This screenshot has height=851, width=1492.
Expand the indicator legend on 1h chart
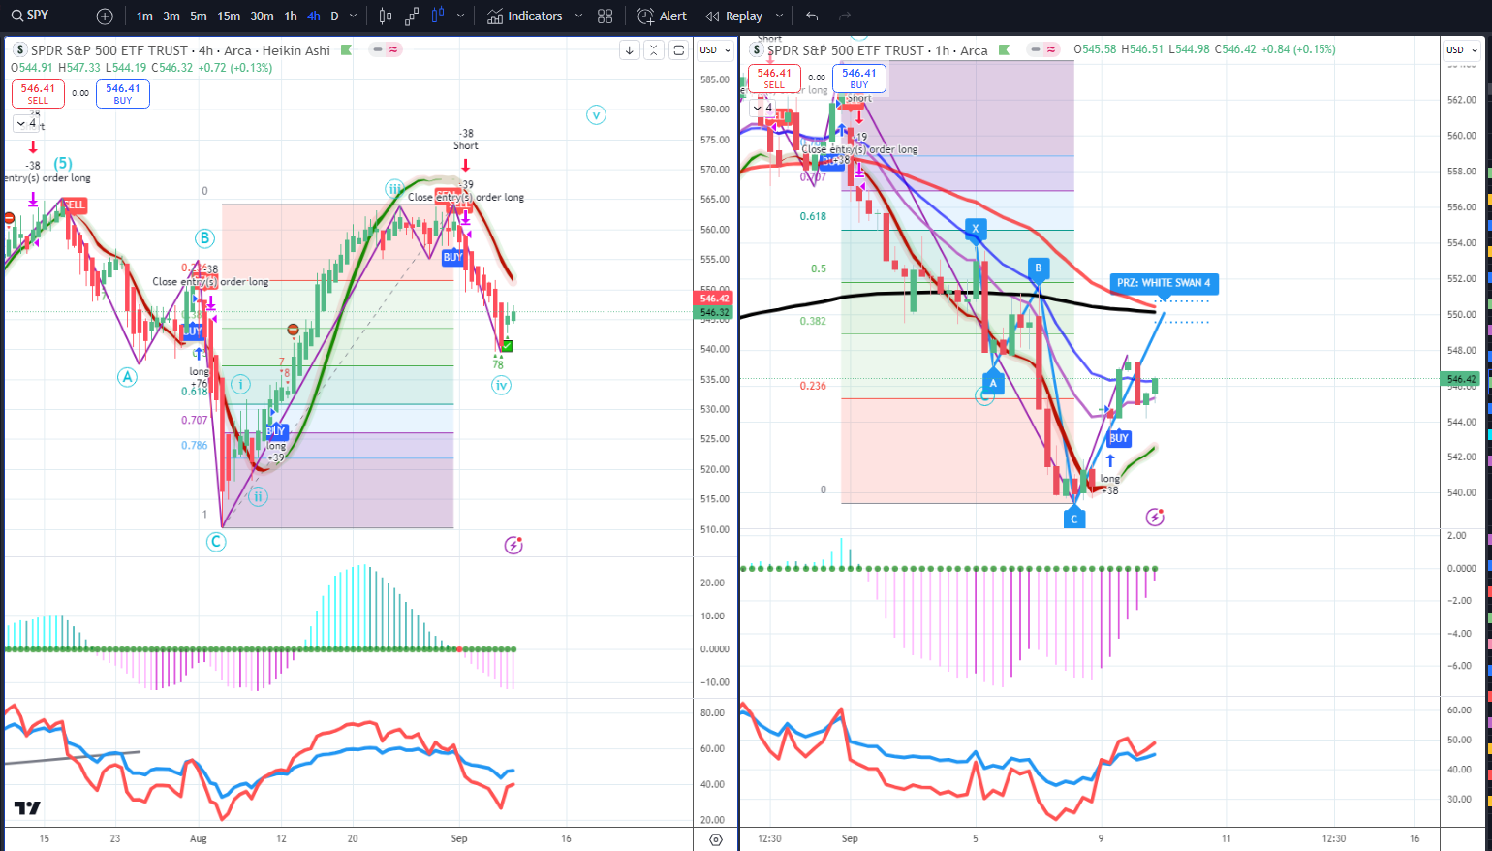(x=763, y=108)
